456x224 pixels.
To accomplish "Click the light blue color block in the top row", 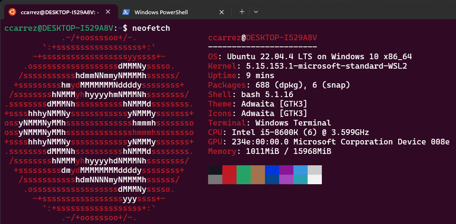I will [x=301, y=170].
